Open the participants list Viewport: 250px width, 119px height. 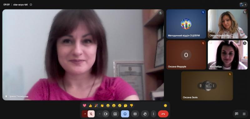pos(243,5)
